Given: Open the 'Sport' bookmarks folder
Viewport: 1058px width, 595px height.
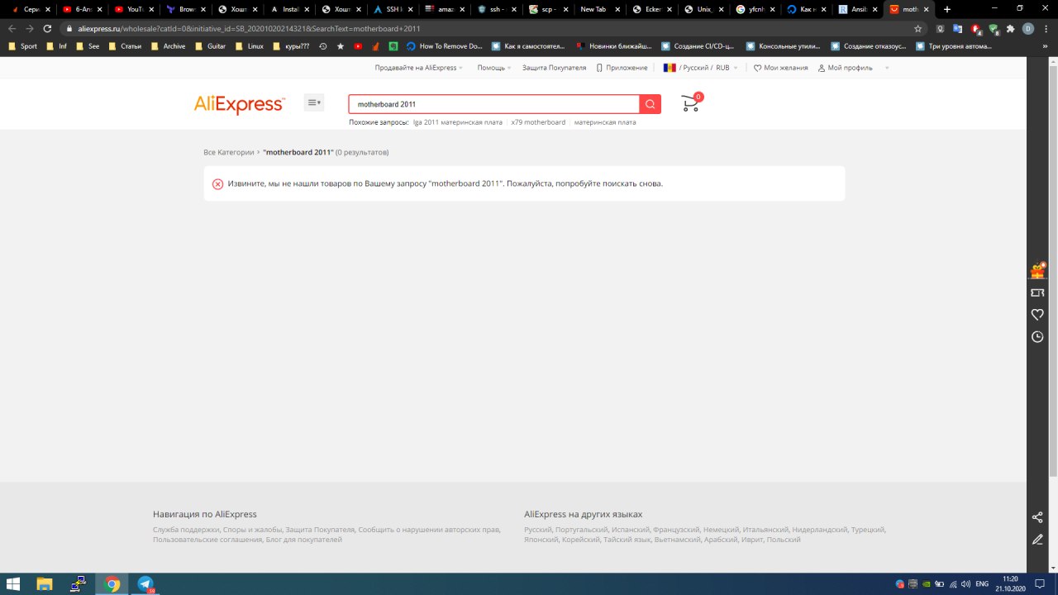Looking at the screenshot, I should click(22, 46).
